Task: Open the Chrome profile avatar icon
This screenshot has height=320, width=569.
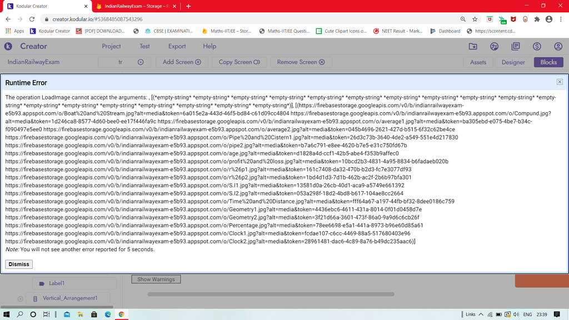Action: [x=548, y=19]
